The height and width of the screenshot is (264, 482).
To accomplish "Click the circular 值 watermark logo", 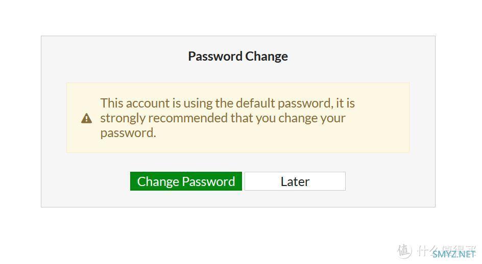I will point(404,251).
